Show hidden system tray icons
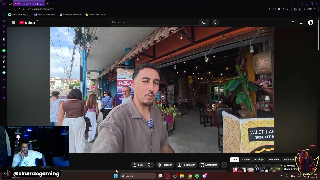 coord(281,176)
